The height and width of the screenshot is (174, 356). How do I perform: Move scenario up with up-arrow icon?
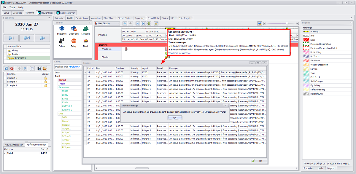[x=19, y=68]
